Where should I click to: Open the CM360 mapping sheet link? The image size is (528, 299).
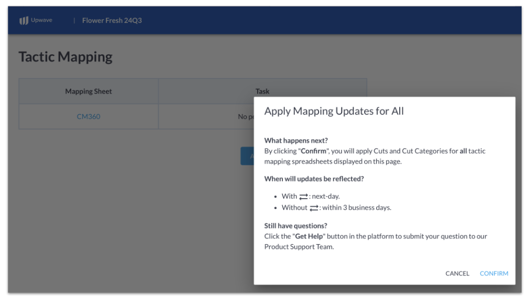click(x=89, y=117)
